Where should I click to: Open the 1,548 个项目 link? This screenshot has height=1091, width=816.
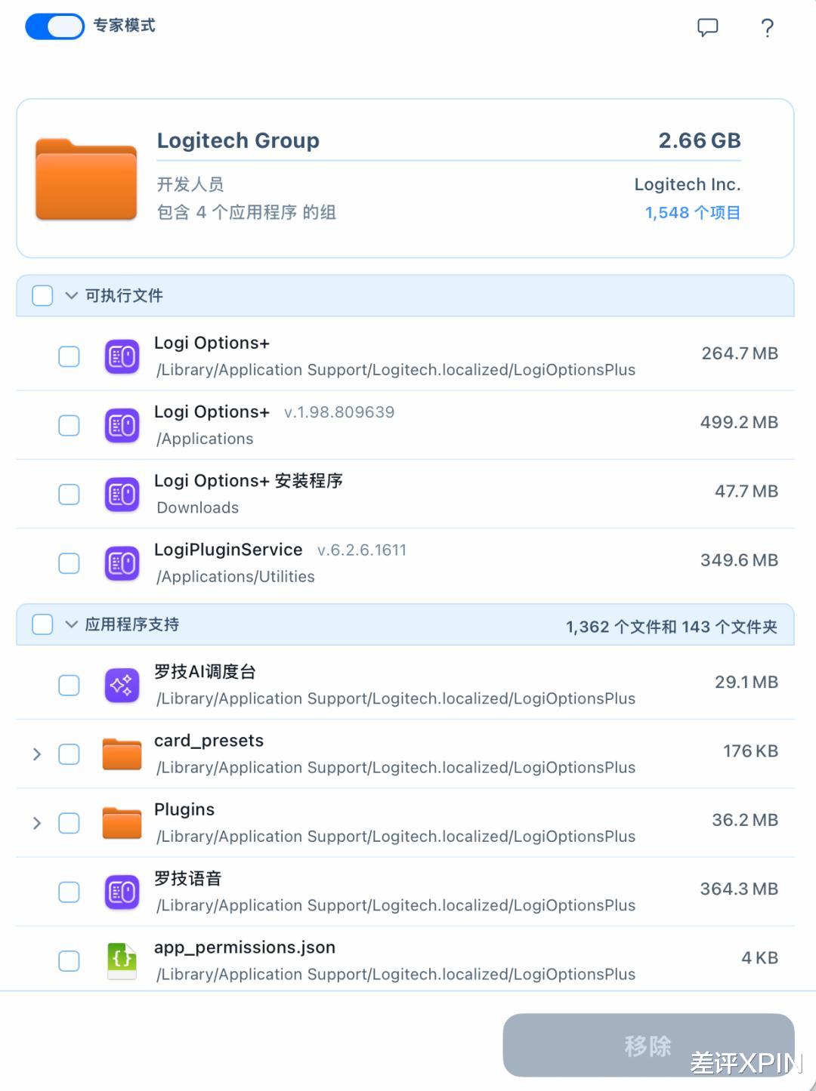pyautogui.click(x=692, y=213)
